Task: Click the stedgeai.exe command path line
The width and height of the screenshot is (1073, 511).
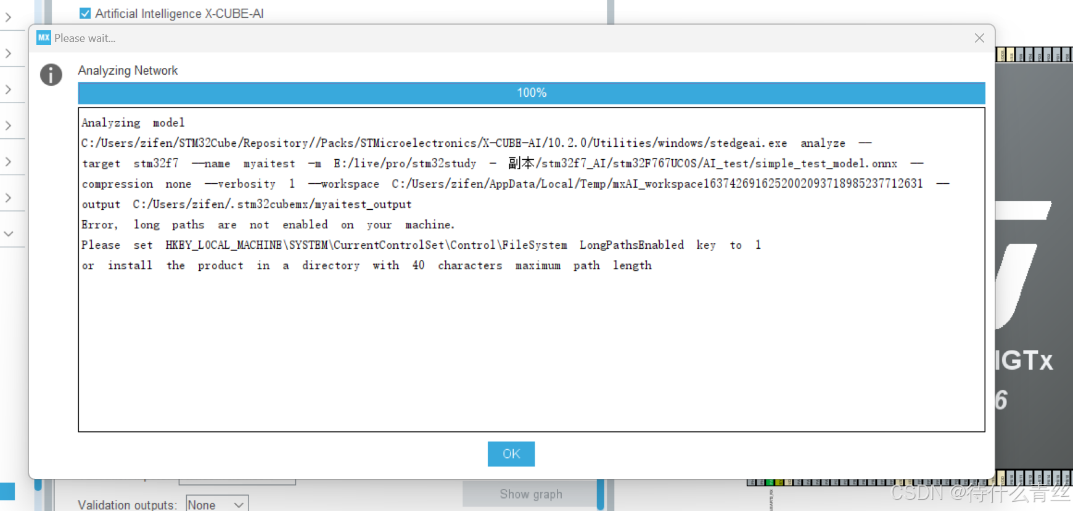Action: tap(476, 143)
